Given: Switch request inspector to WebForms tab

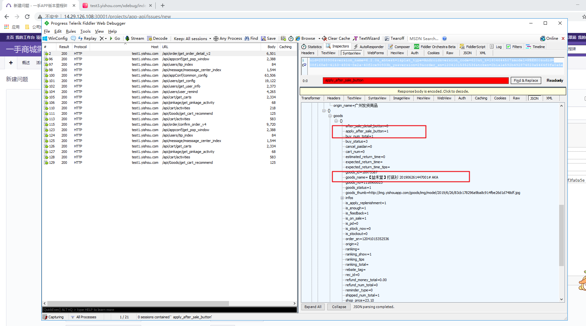Looking at the screenshot, I should 375,53.
